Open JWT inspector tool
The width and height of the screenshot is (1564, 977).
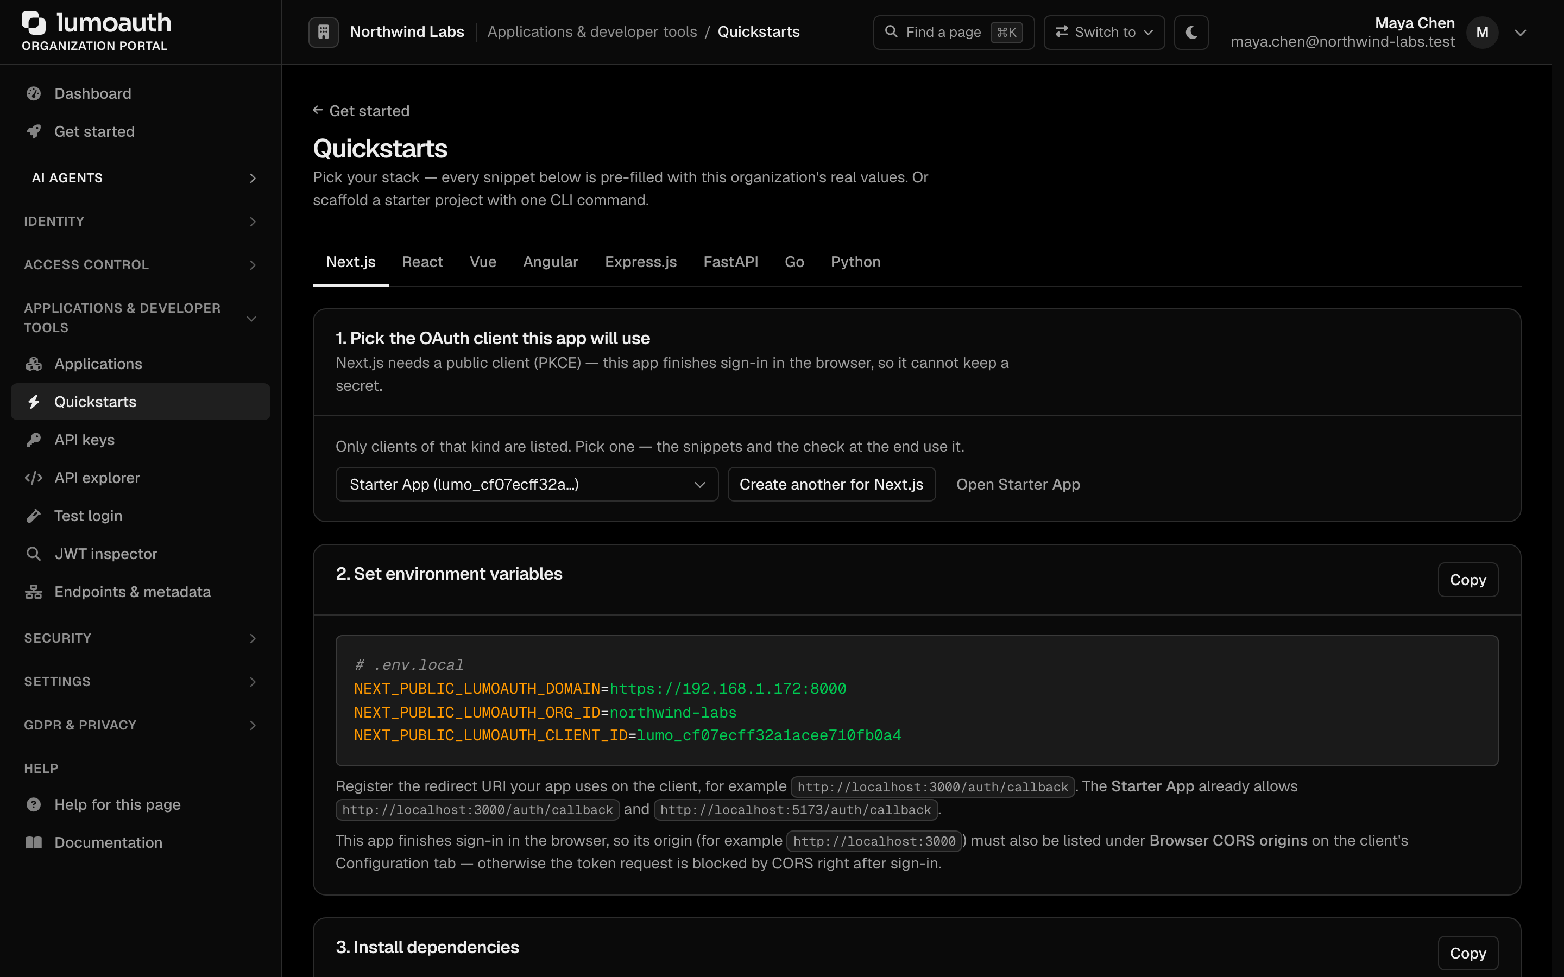coord(140,554)
